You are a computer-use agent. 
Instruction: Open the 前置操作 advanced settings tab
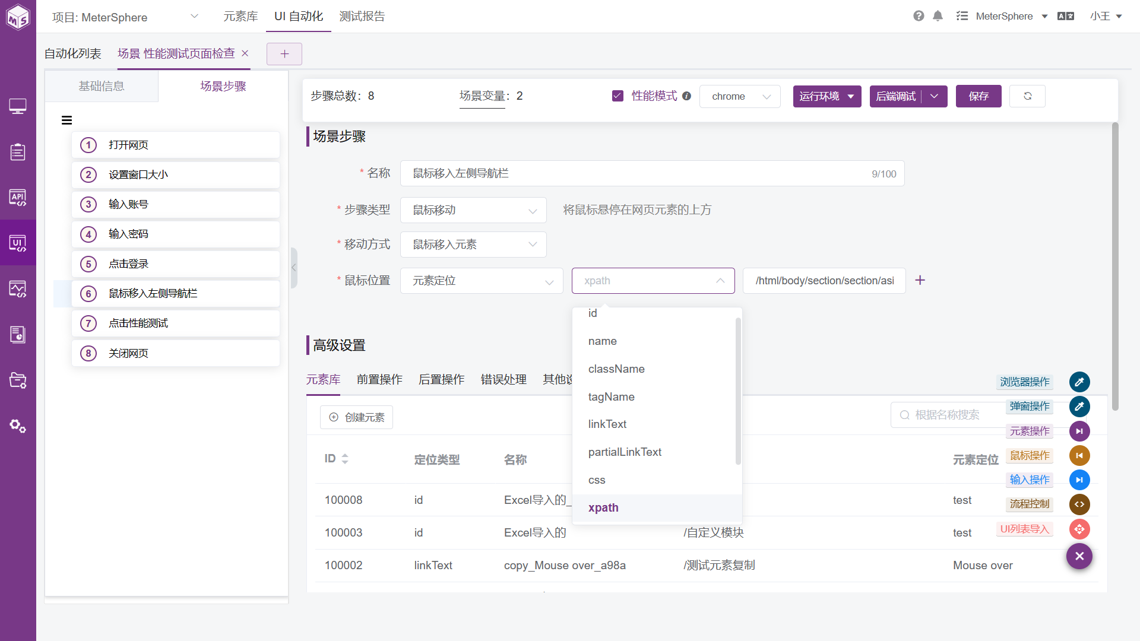tap(379, 379)
